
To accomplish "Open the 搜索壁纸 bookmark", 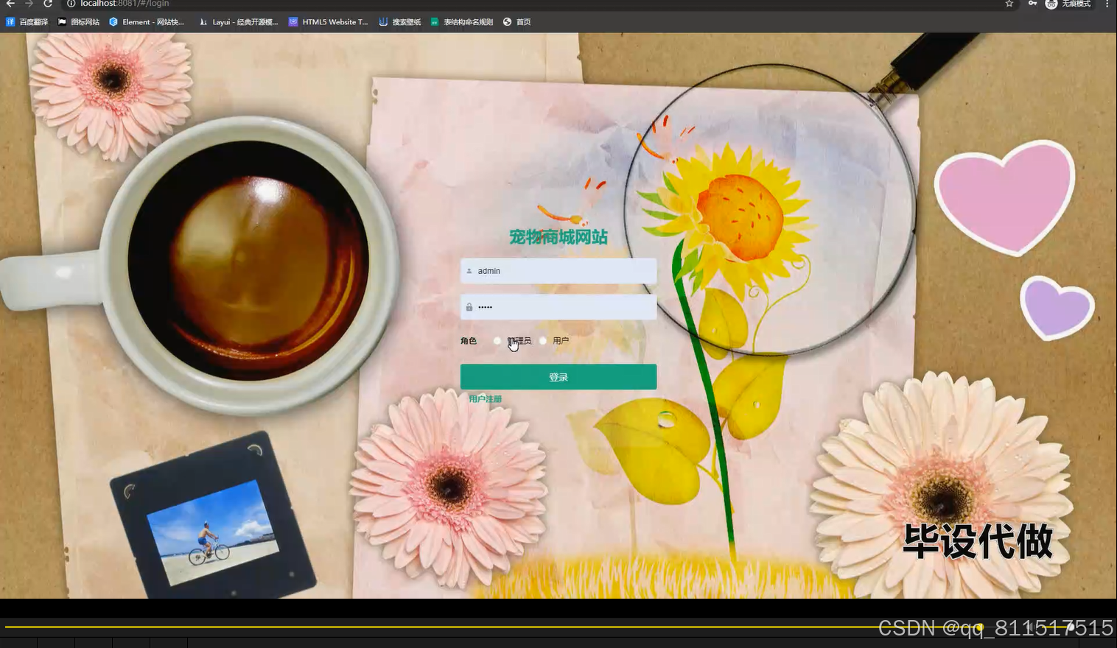I will tap(400, 22).
